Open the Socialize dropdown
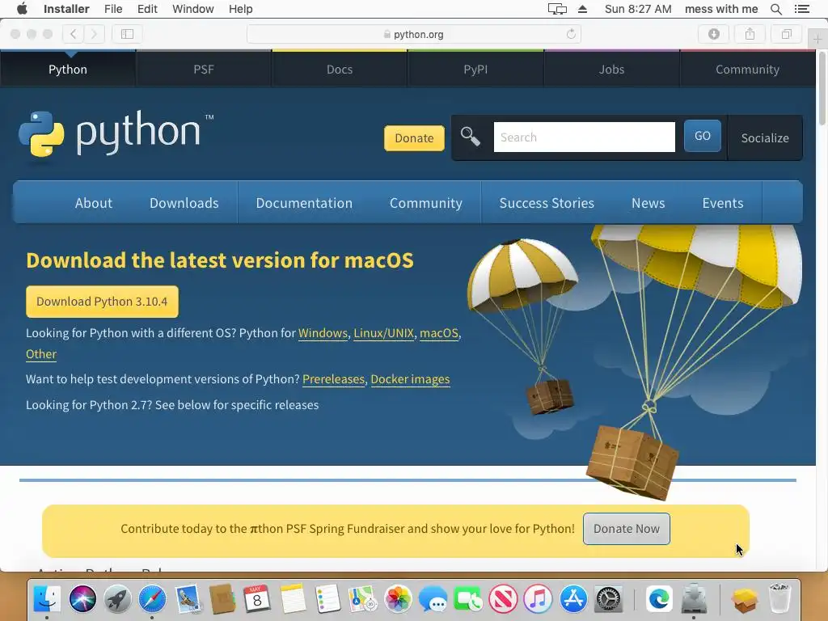 click(x=765, y=137)
